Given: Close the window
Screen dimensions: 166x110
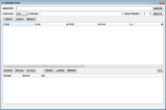Looking at the screenshot, I should pos(162,3).
